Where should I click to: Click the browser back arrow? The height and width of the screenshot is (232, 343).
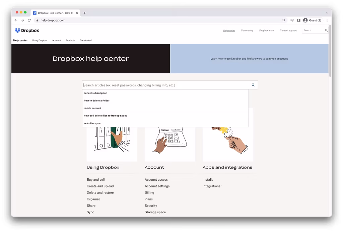[x=16, y=20]
